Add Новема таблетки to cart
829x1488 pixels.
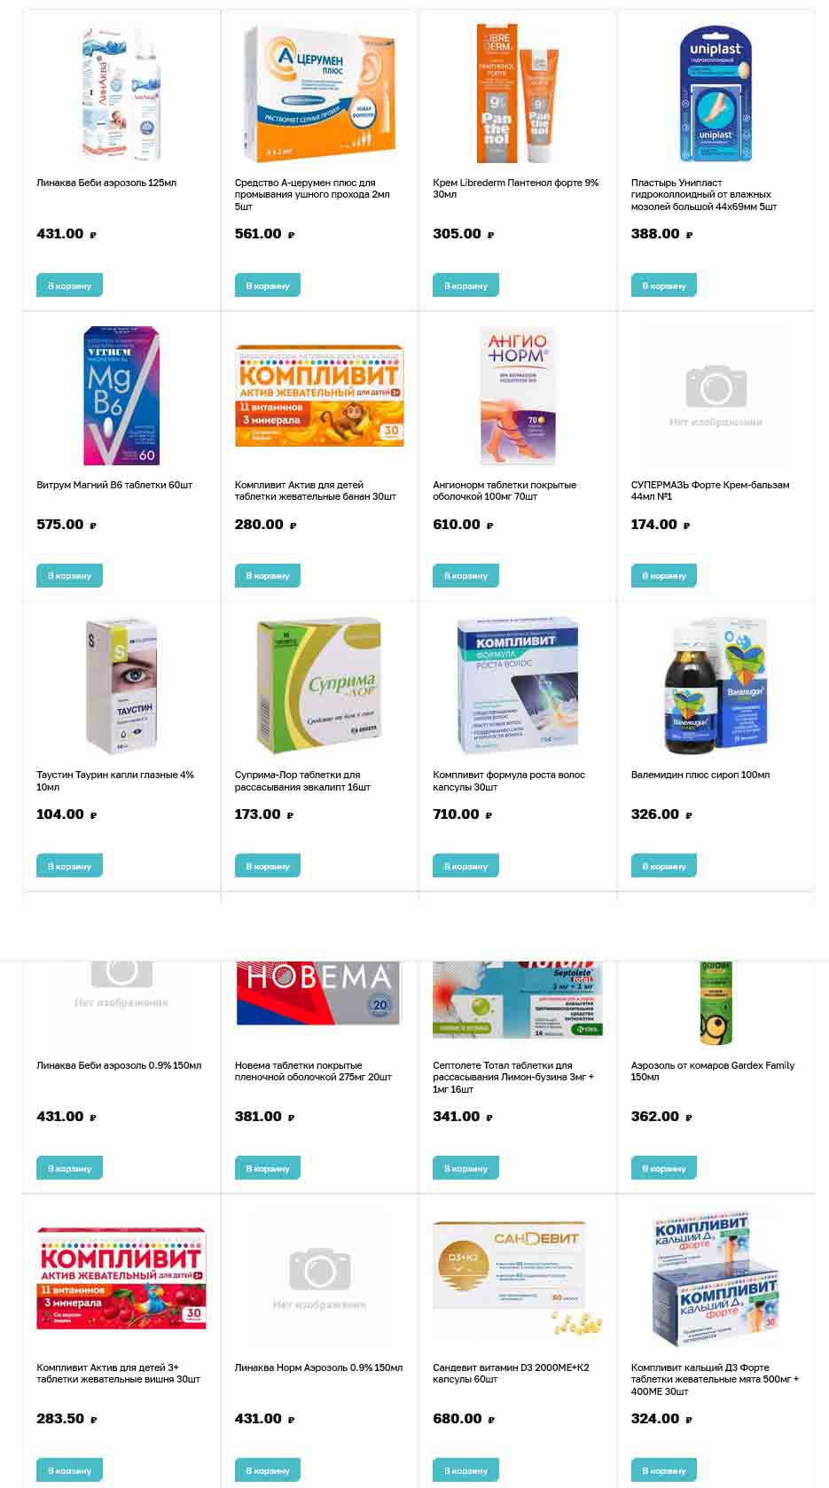[x=267, y=1168]
